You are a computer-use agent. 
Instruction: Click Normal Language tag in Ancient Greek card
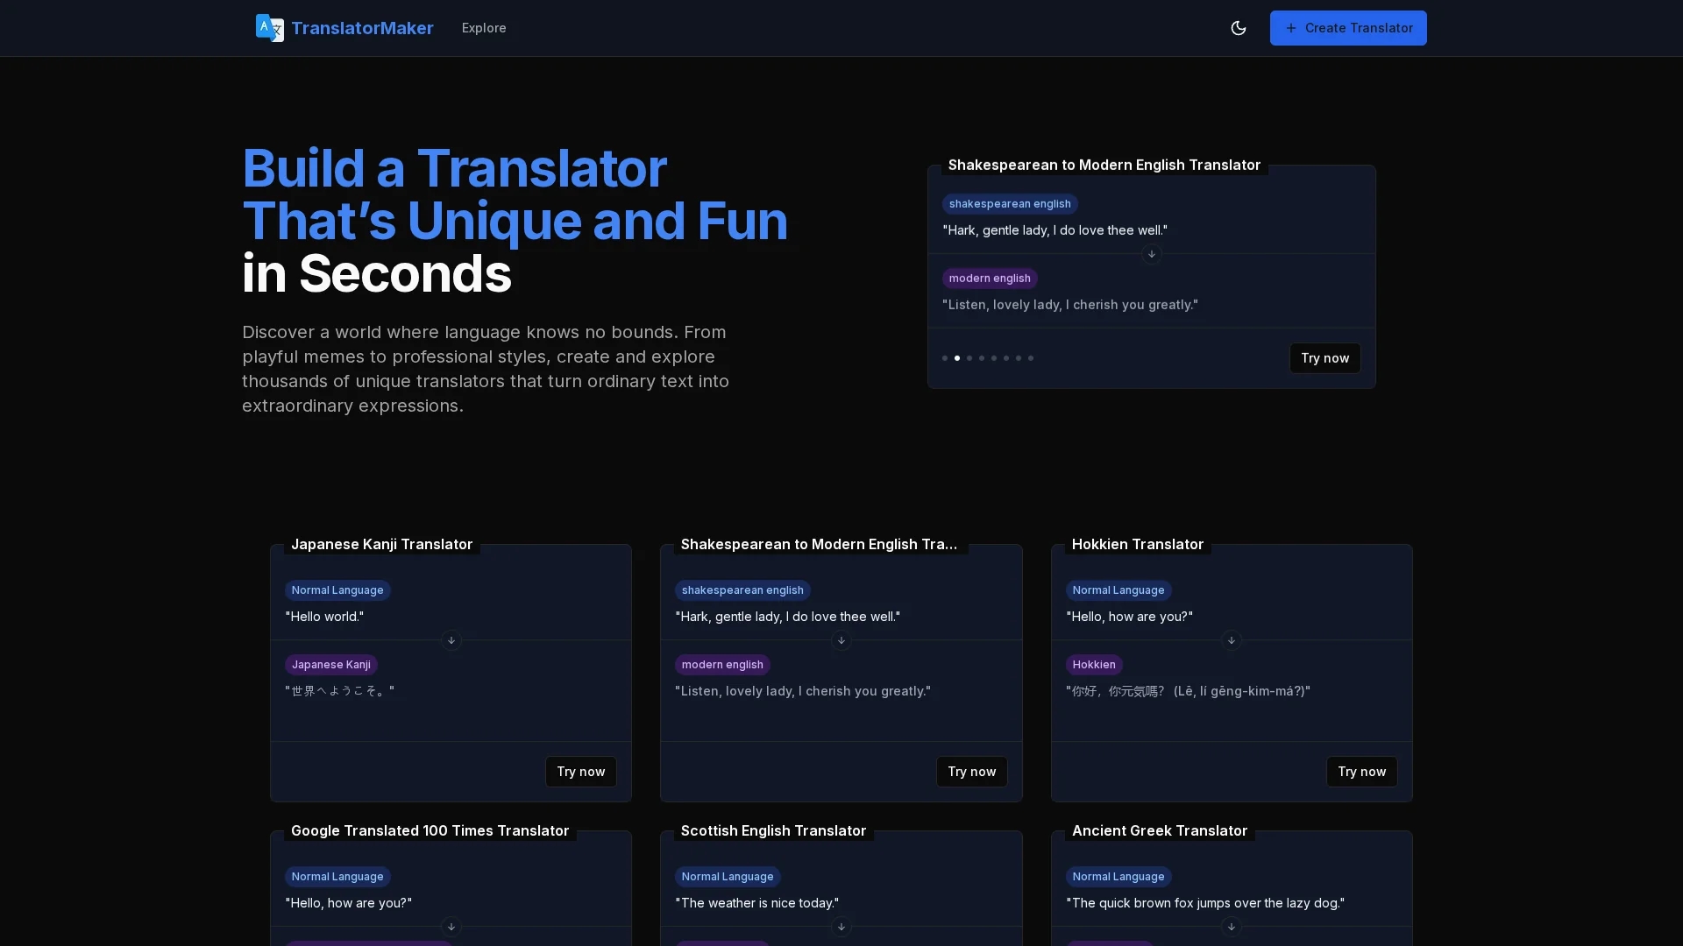pos(1118,877)
